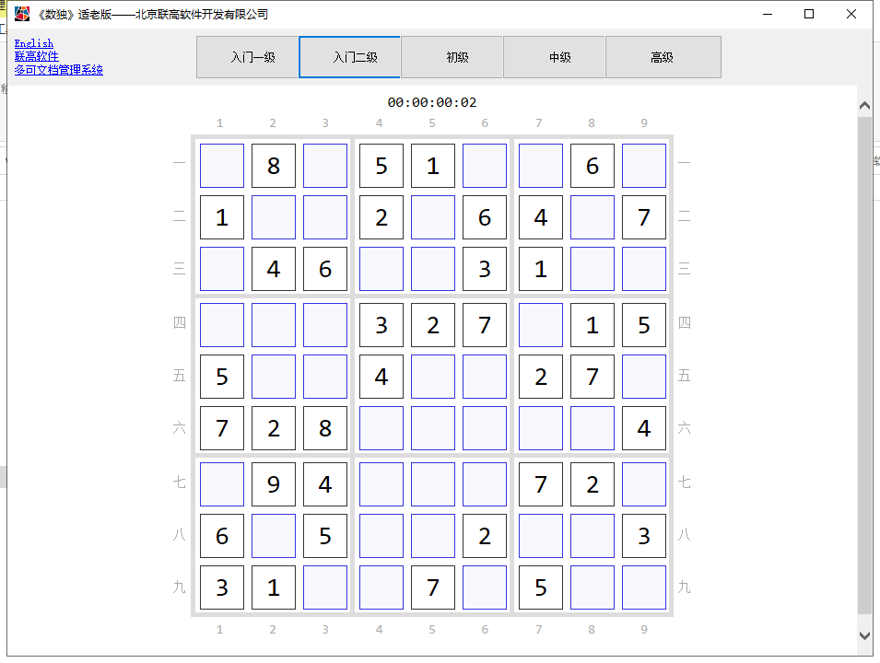
Task: Click the scrollbar down arrow
Action: tap(864, 635)
